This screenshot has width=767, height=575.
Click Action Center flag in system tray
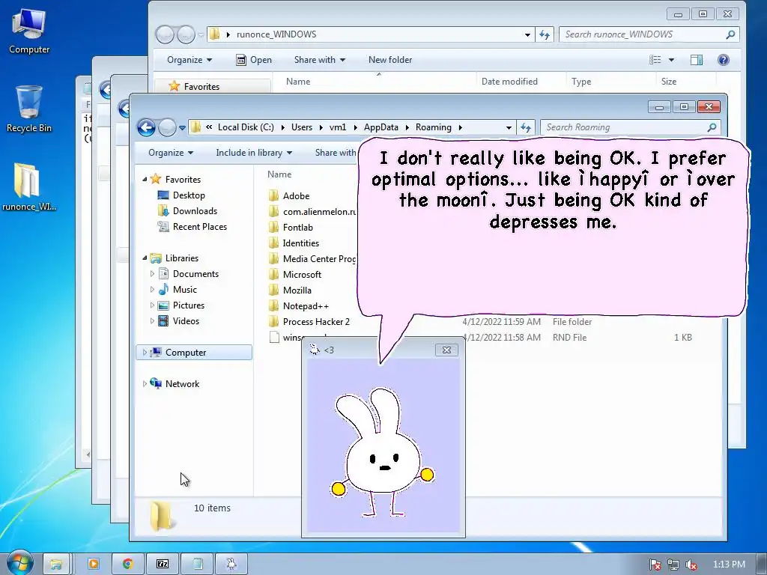tap(655, 565)
